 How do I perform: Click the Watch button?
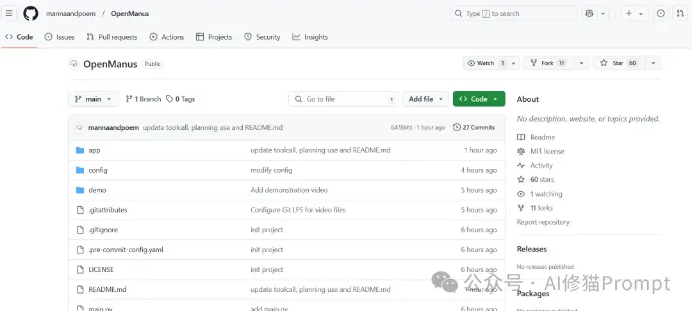486,63
